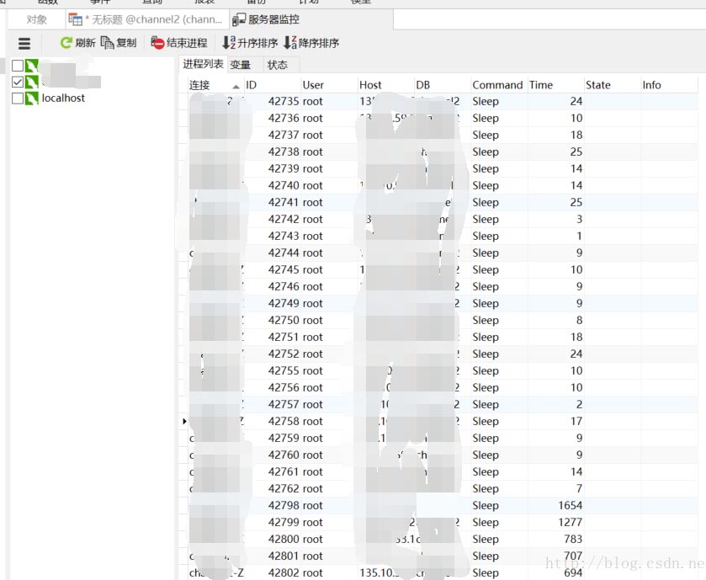Click the red 结束进程 end process icon

pos(157,43)
